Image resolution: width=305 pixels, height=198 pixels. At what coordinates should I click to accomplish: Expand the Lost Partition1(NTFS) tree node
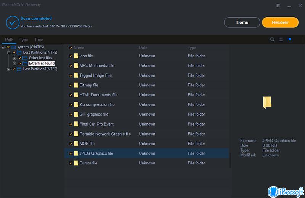tap(9, 69)
